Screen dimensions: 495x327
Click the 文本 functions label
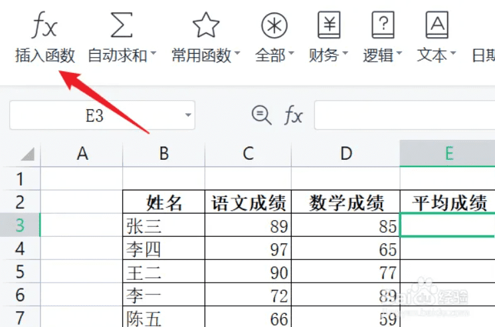point(432,55)
